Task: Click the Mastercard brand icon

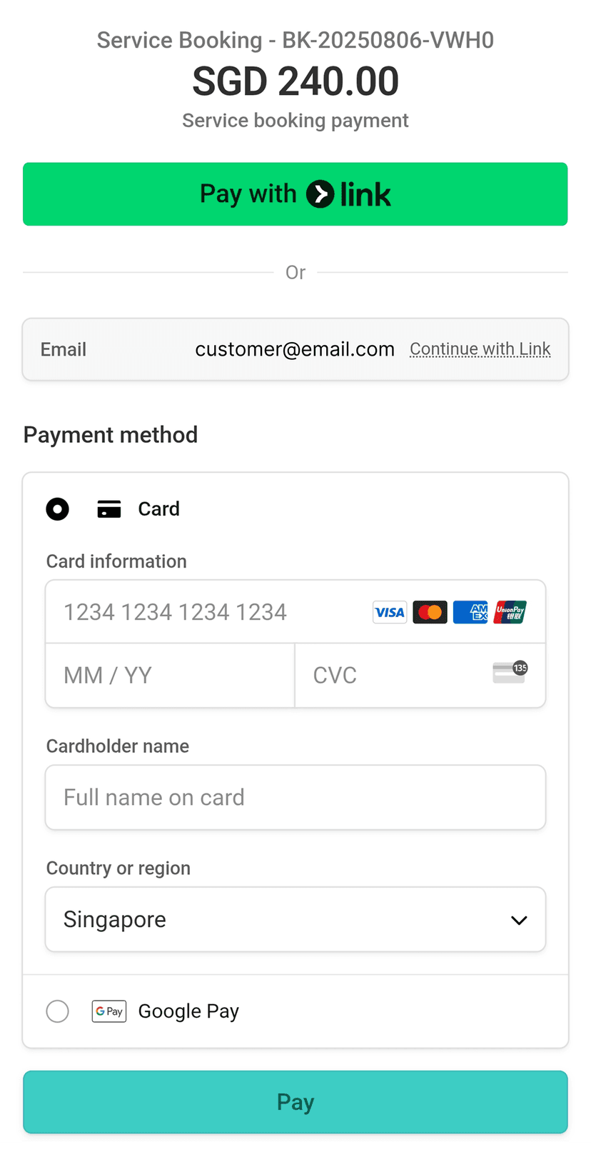Action: click(430, 612)
